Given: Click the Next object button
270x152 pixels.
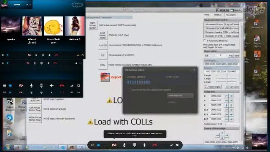Looking at the screenshot, I should point(237,56).
